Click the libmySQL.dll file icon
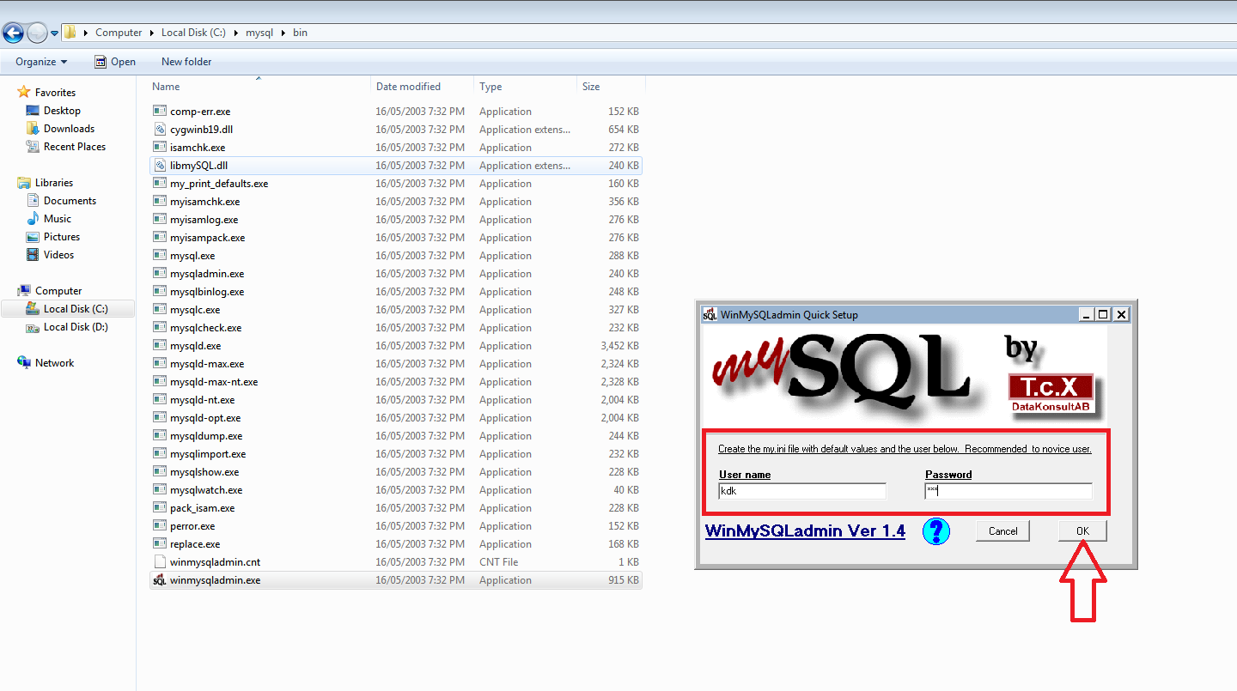 [159, 166]
